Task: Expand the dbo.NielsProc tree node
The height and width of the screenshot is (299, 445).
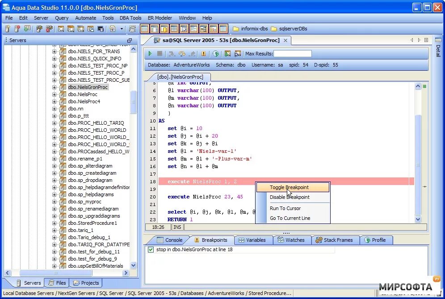Action: coord(54,94)
